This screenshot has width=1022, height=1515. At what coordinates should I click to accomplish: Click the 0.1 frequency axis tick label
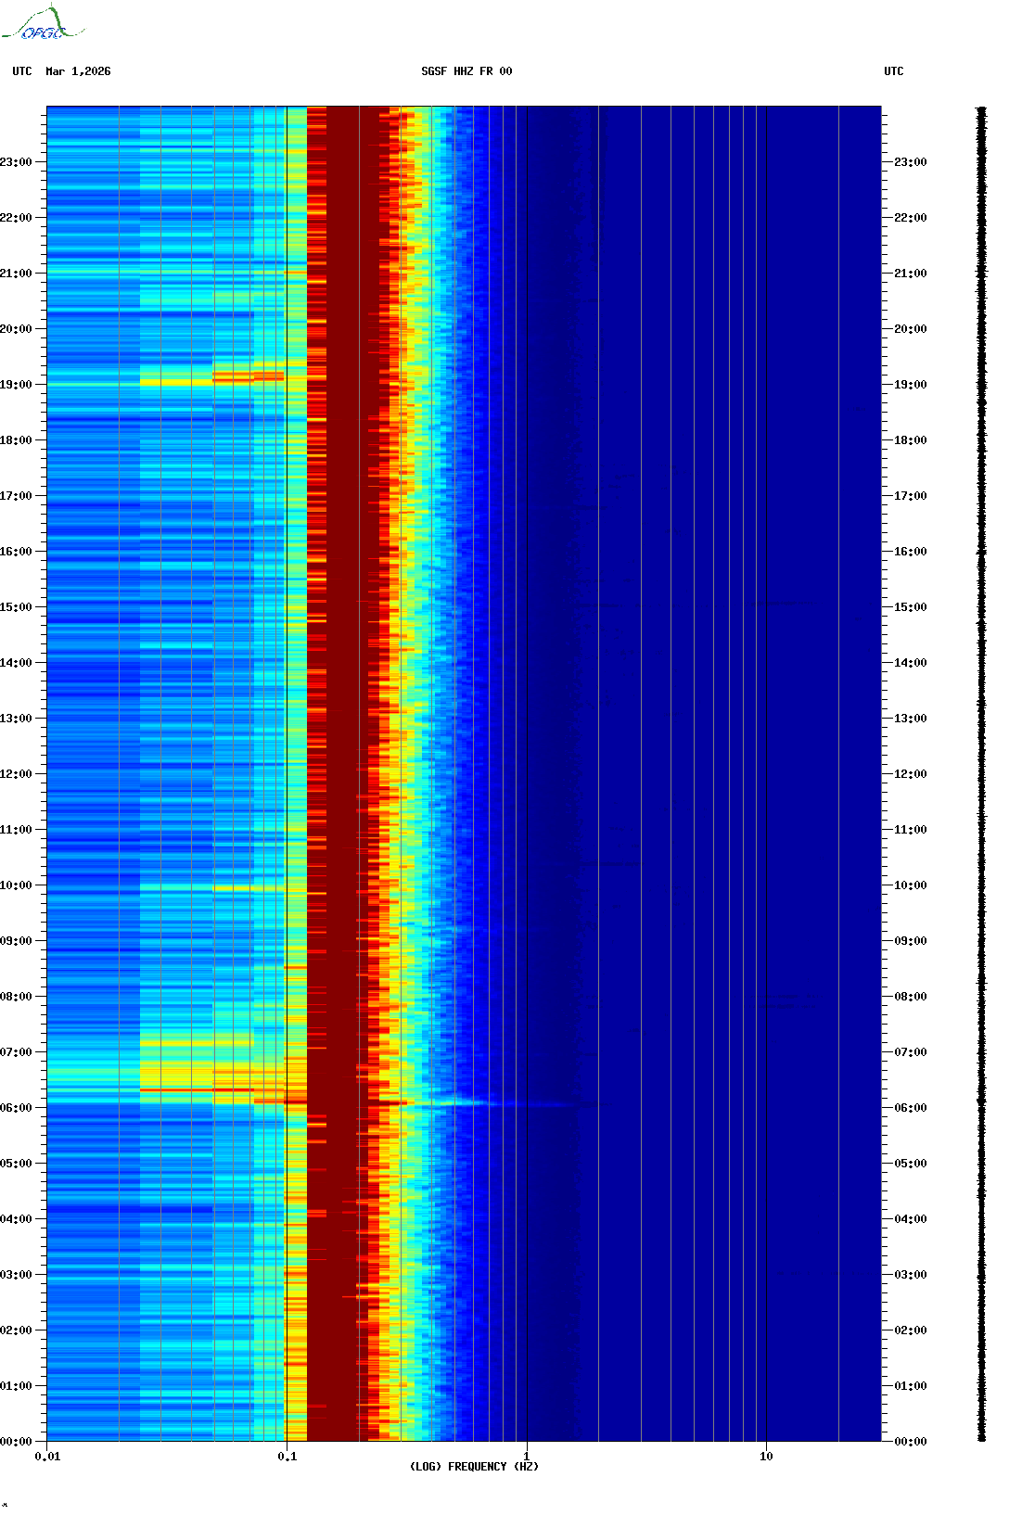[287, 1457]
